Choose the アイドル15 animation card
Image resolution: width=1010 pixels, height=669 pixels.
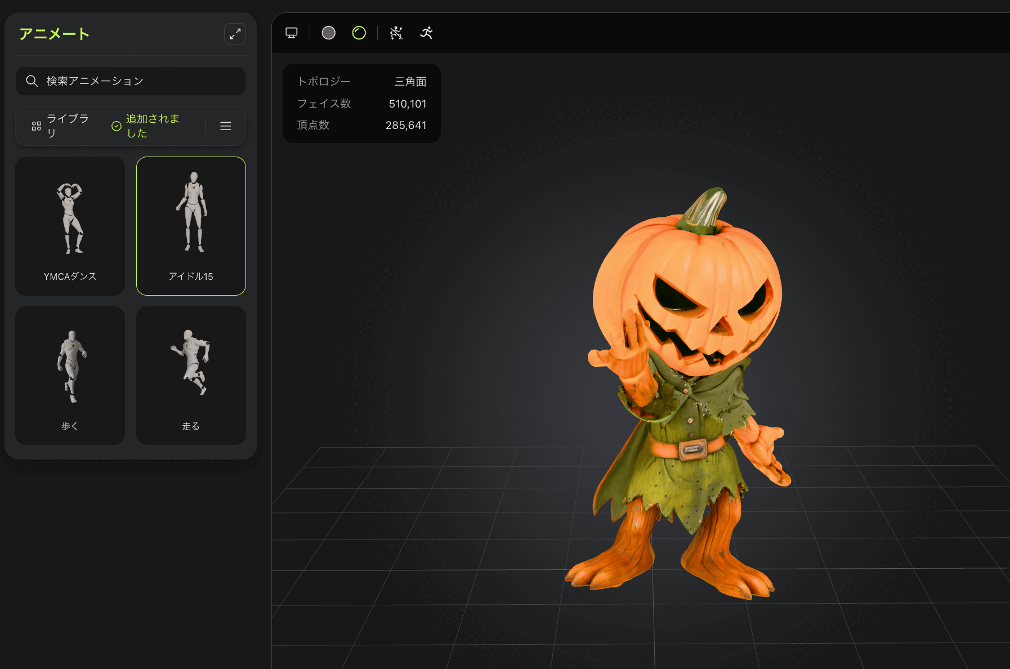point(191,226)
